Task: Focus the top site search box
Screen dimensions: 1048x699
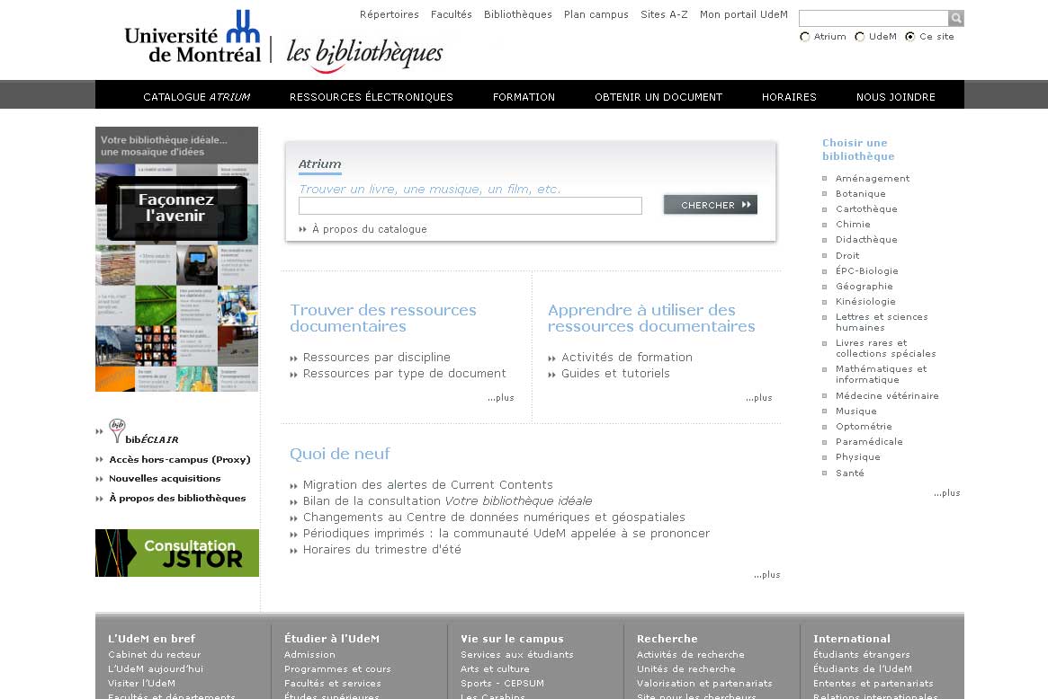Action: pyautogui.click(x=873, y=18)
